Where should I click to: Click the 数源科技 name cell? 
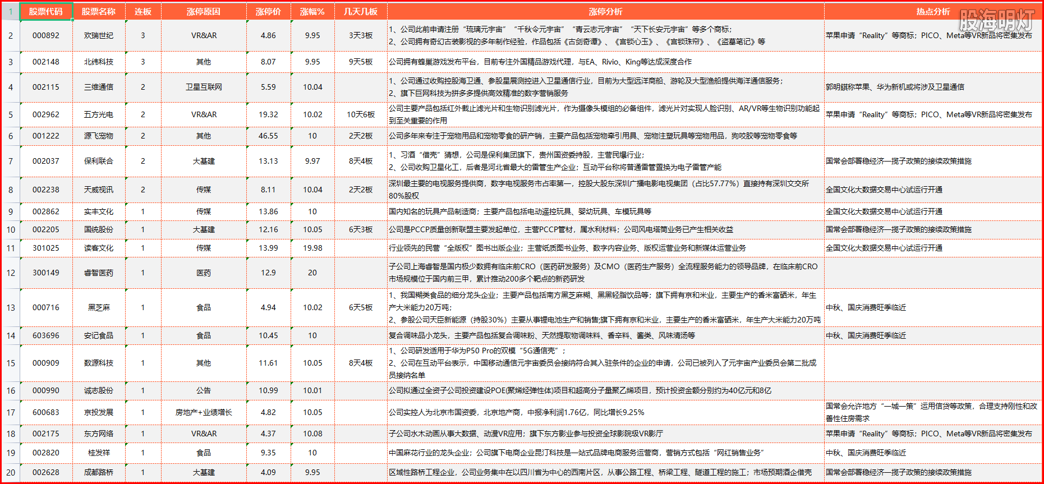tap(99, 363)
